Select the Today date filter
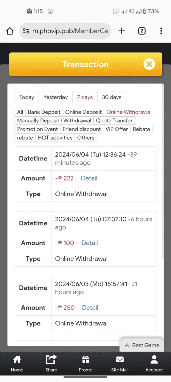Viewport: 171px width, 382px height. click(27, 97)
